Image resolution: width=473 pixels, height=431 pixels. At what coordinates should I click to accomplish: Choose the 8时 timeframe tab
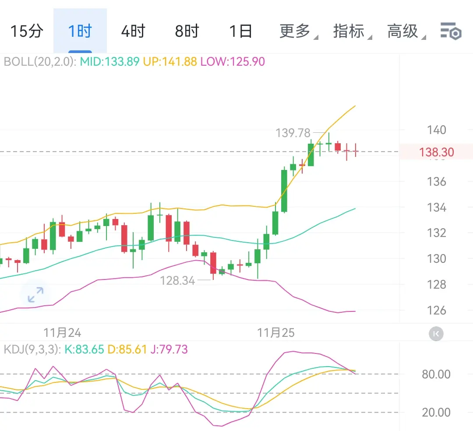click(187, 31)
